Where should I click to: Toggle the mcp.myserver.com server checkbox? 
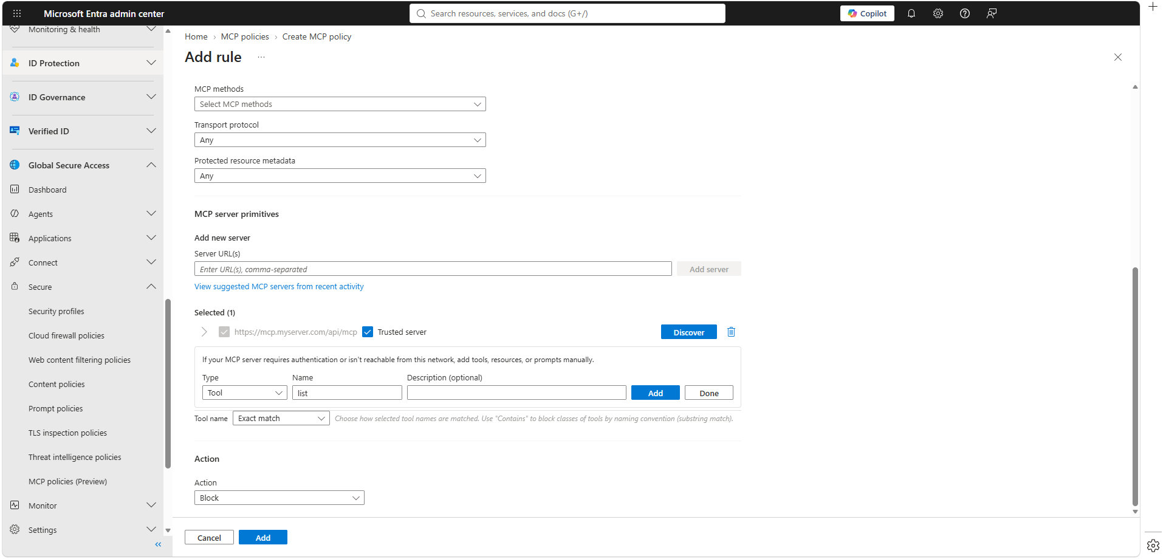[x=224, y=332]
